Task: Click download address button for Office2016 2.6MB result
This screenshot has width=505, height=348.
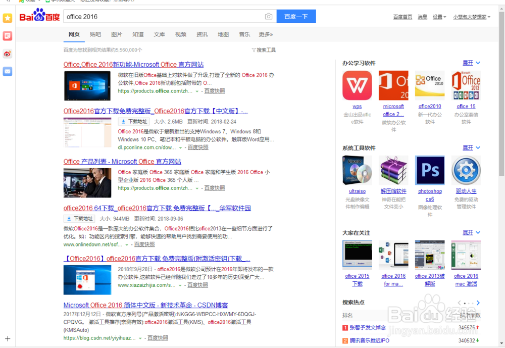Action: (x=134, y=122)
